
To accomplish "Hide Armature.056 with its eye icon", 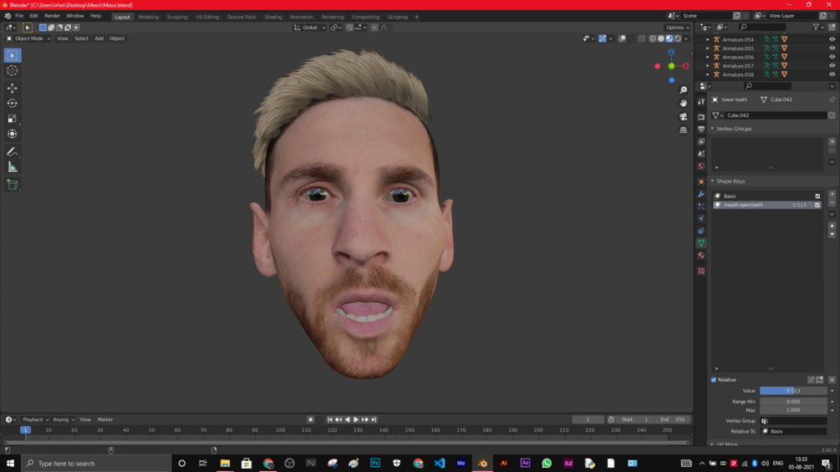I will (832, 57).
